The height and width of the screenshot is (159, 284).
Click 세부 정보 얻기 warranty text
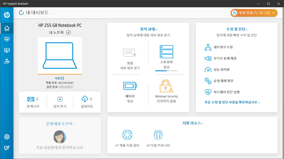[130, 68]
